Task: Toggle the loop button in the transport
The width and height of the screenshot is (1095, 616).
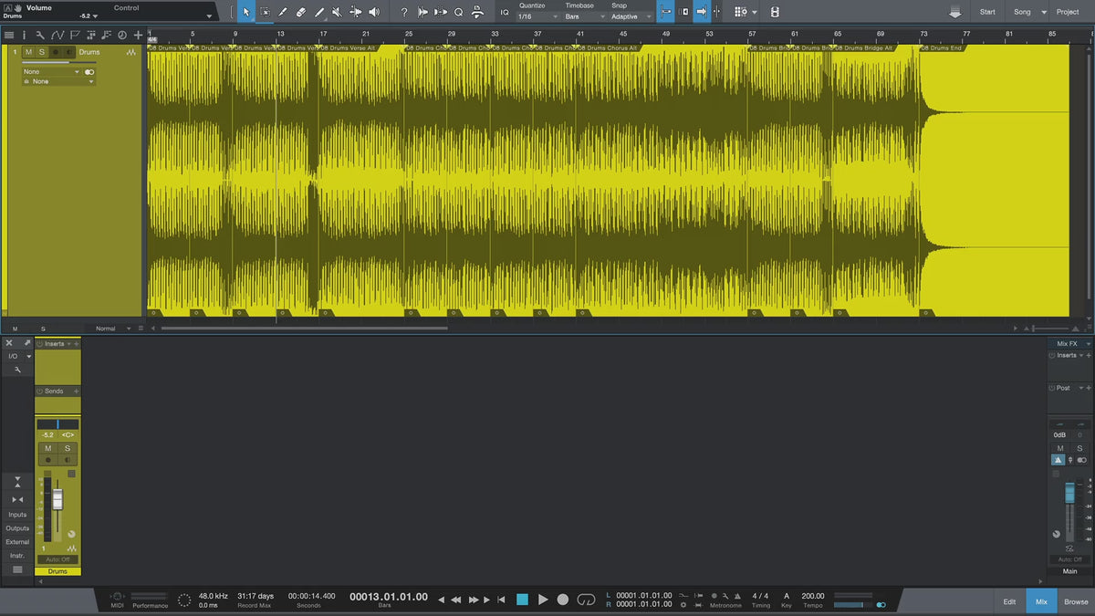Action: [x=586, y=600]
